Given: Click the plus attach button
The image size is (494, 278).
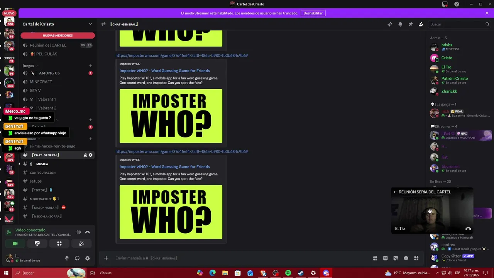Looking at the screenshot, I should click(106, 258).
